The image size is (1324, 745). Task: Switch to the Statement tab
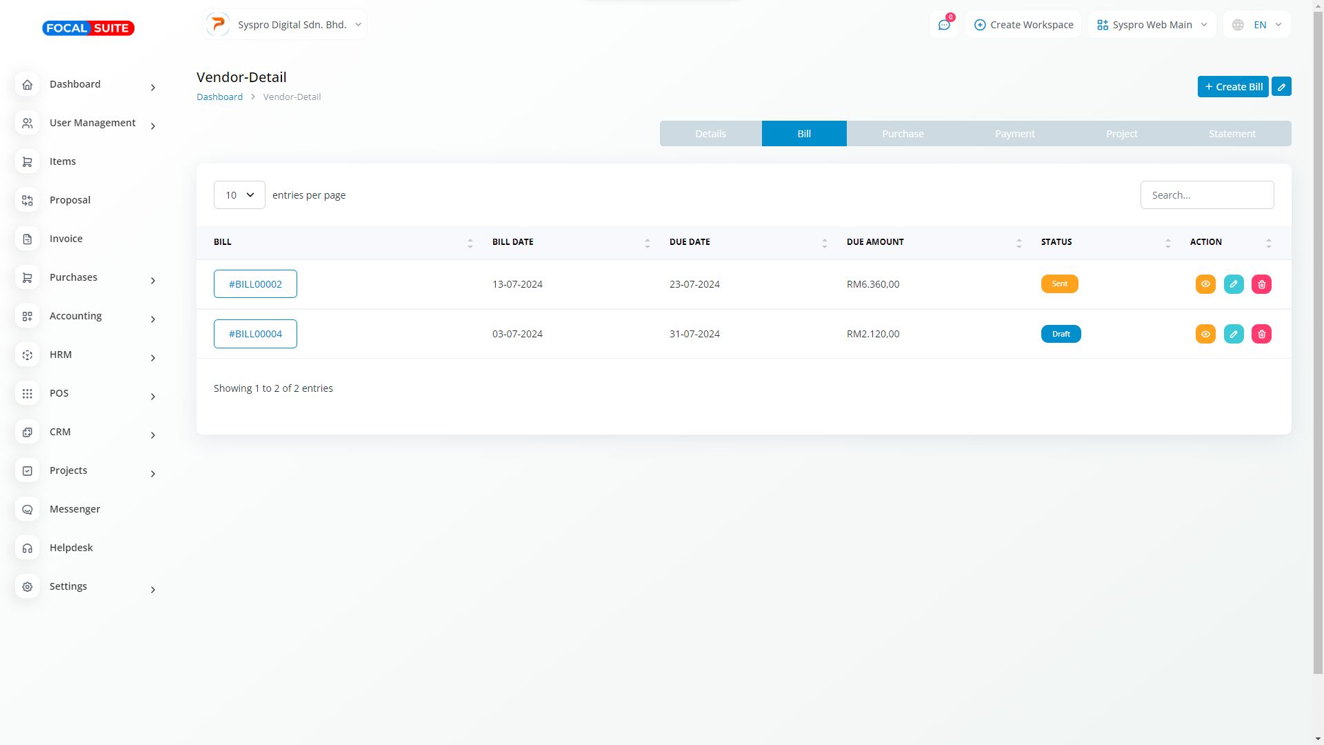pos(1232,134)
